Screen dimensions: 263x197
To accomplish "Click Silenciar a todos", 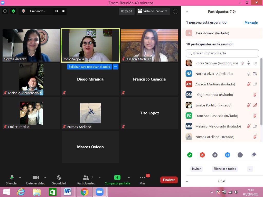I will coord(224,169).
